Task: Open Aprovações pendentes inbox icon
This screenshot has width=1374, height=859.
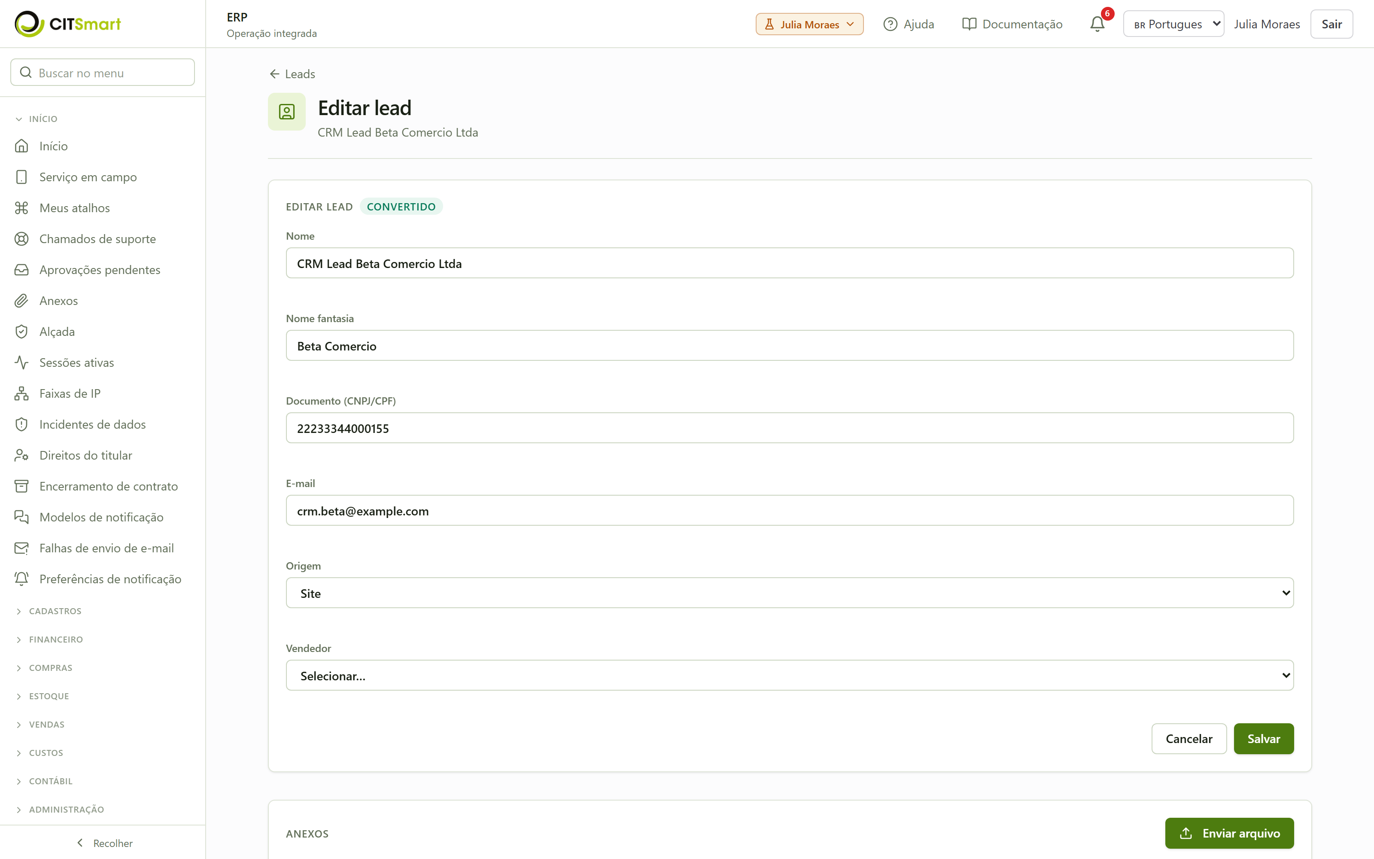Action: [21, 270]
